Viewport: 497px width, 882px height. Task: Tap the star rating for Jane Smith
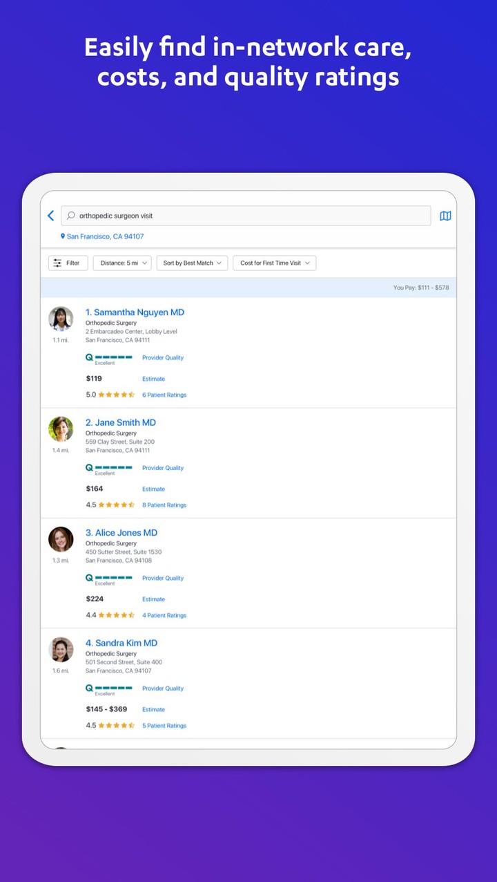pyautogui.click(x=116, y=505)
